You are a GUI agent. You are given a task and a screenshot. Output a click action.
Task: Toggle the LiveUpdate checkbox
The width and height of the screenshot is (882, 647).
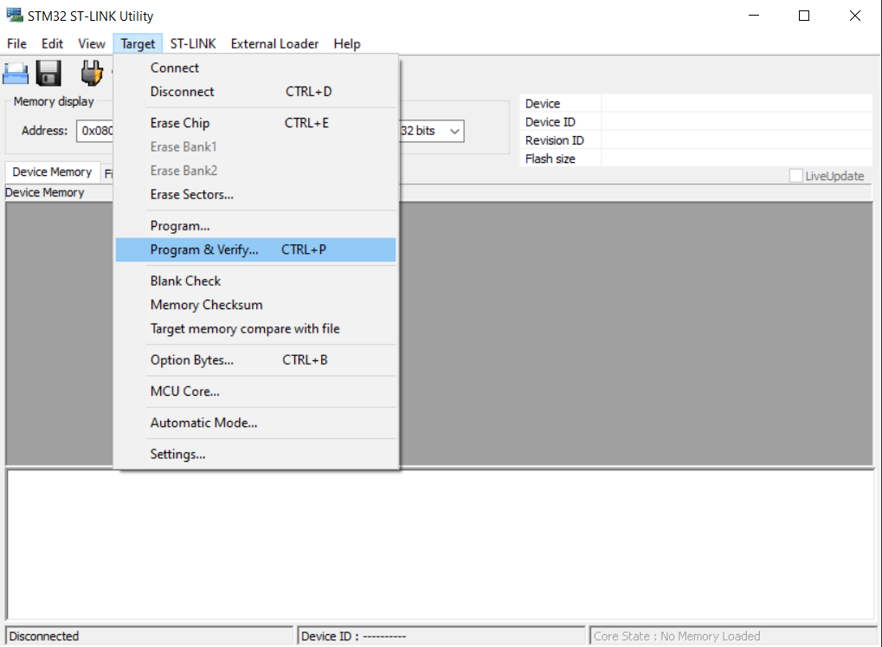point(796,176)
